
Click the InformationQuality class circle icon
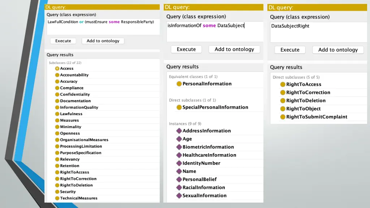pos(57,107)
